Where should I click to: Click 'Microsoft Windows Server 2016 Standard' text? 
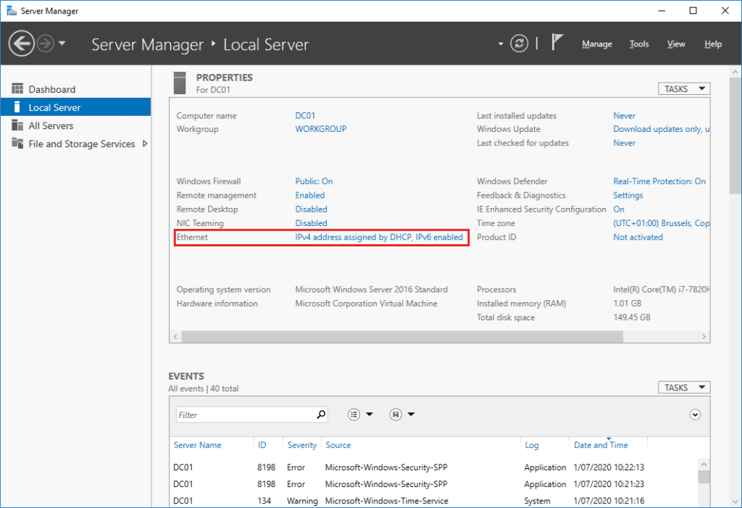tap(372, 289)
